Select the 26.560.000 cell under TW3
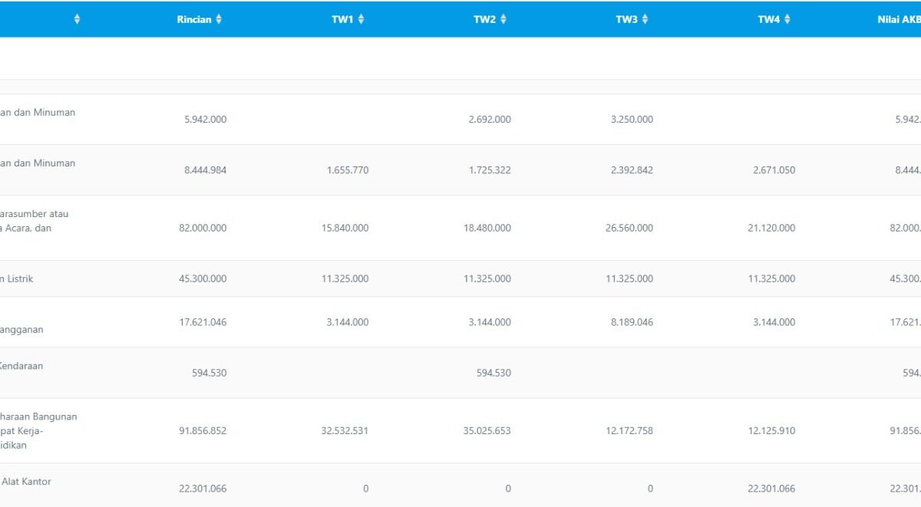Screen dimensions: 921x507 coord(629,228)
